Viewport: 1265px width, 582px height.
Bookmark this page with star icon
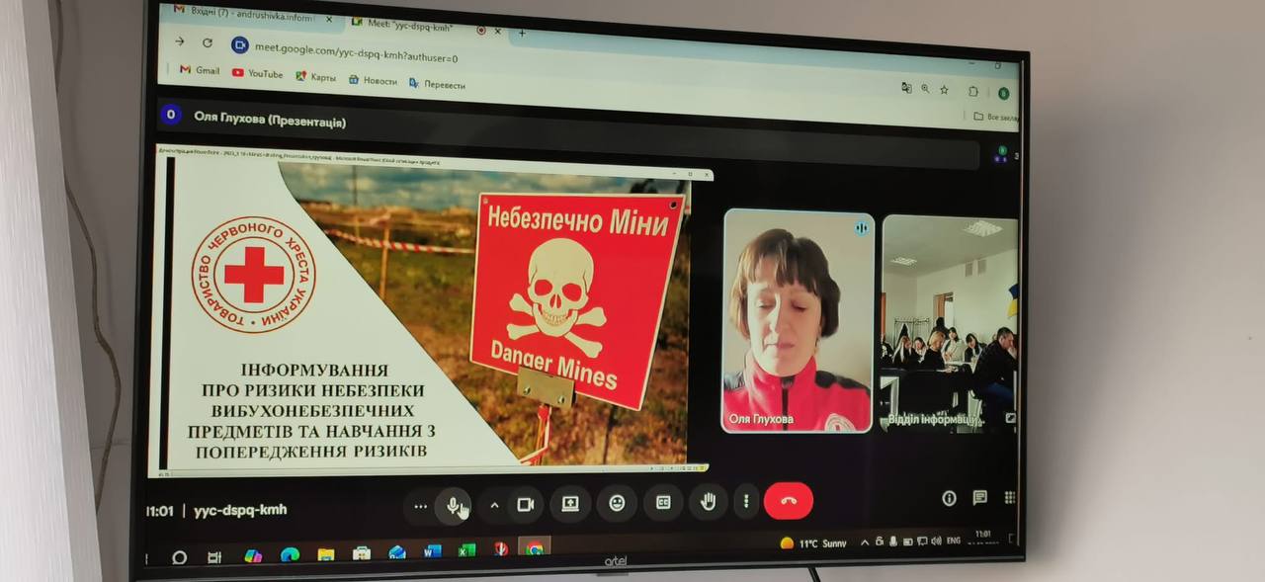point(944,90)
